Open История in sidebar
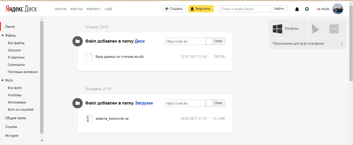Image resolution: width=353 pixels, height=145 pixels. coord(12,136)
